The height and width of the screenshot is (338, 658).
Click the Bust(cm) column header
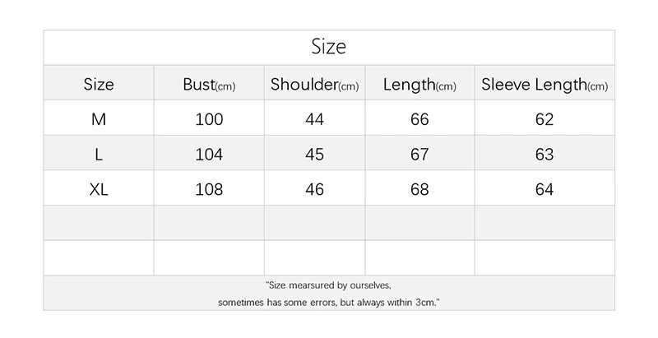(x=209, y=84)
